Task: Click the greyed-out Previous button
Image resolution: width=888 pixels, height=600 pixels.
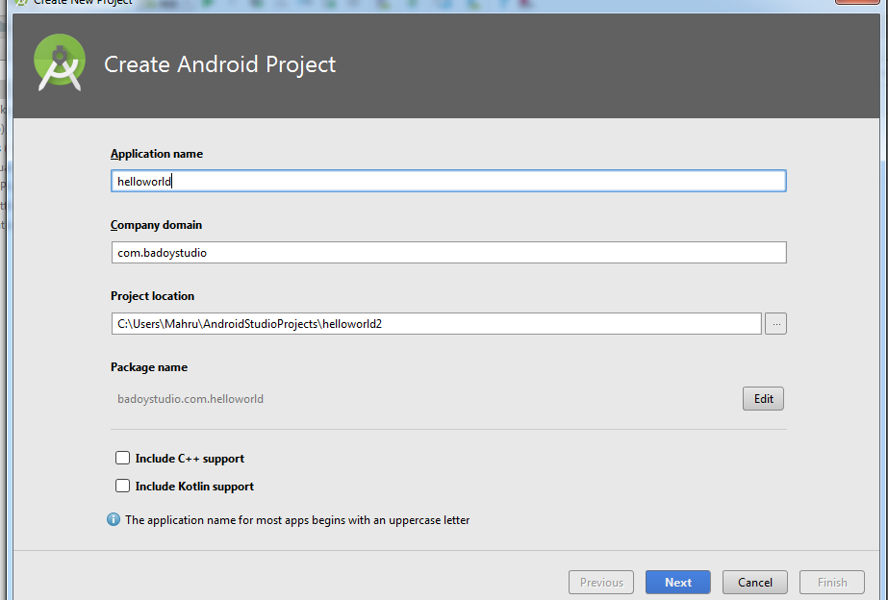Action: point(601,582)
